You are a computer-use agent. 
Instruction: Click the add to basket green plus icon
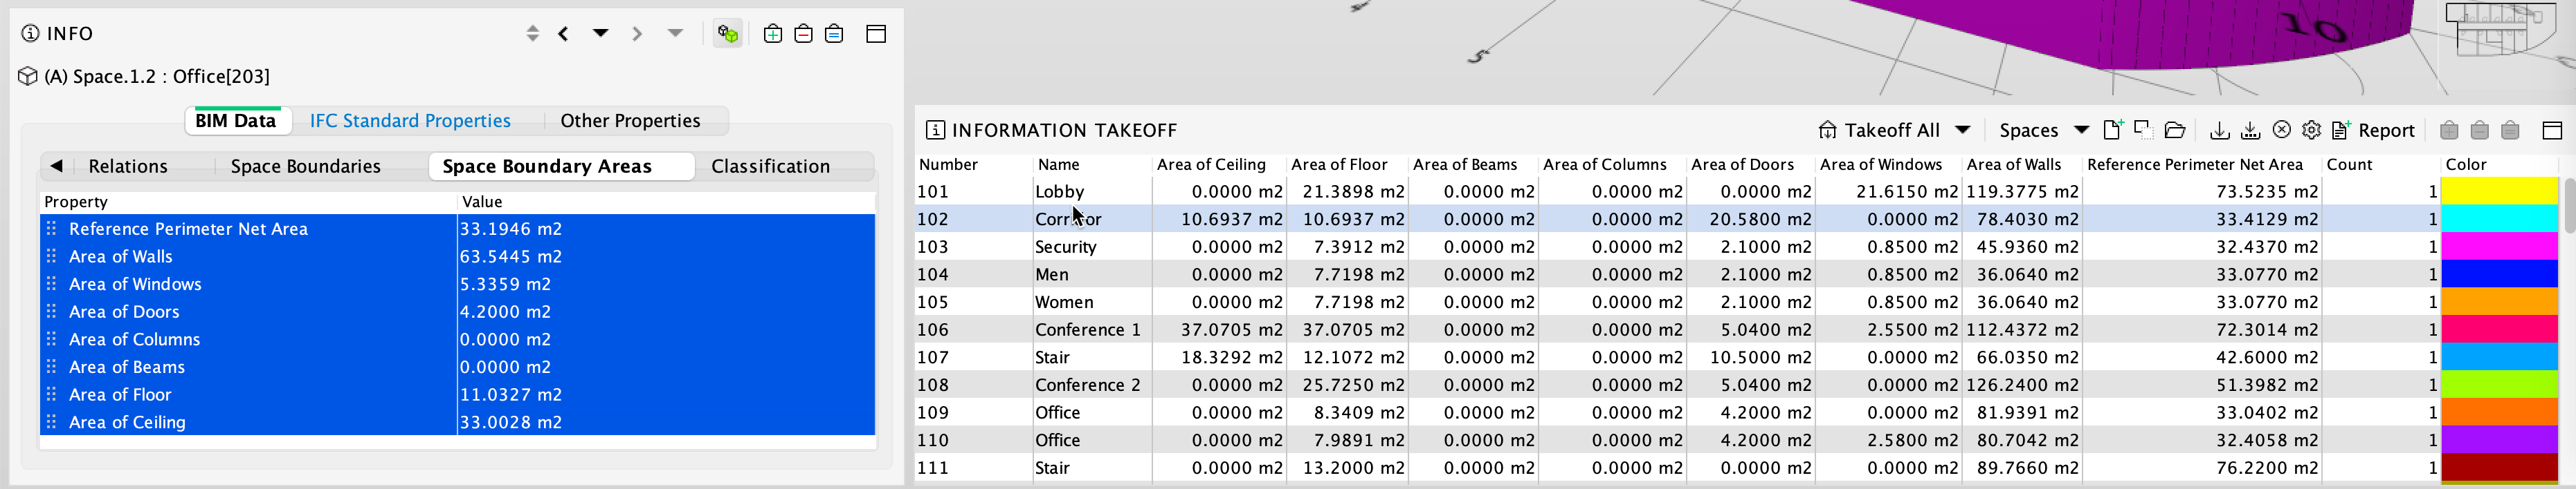click(x=772, y=34)
